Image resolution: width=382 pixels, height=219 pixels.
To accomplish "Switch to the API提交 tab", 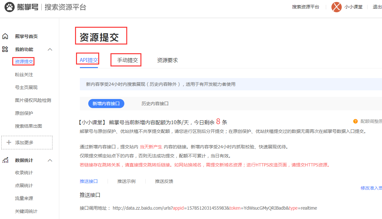I will (x=89, y=60).
